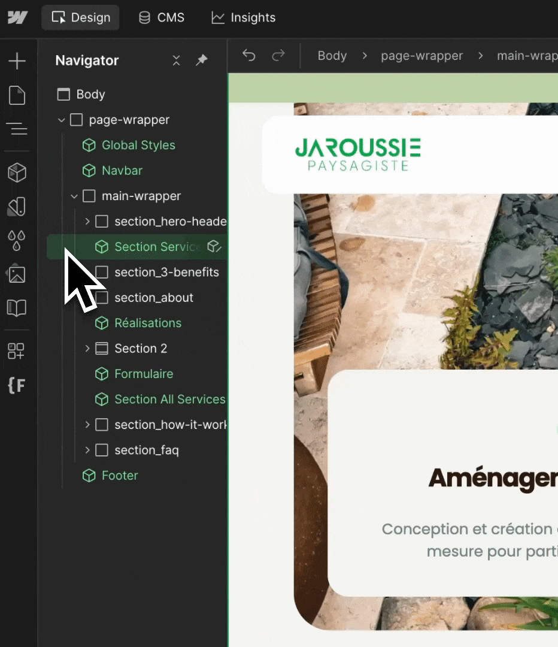Open the CMS tab
The width and height of the screenshot is (558, 647).
click(x=161, y=17)
